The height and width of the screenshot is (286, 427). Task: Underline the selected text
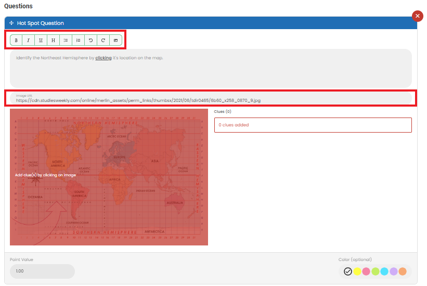(x=41, y=41)
